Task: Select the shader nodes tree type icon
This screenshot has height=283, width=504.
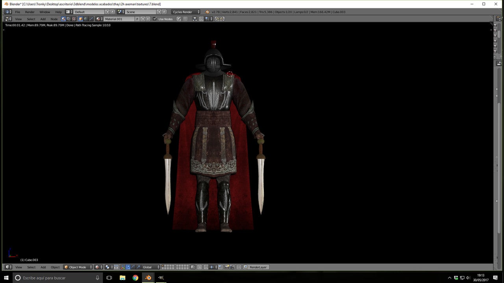Action: [x=63, y=19]
